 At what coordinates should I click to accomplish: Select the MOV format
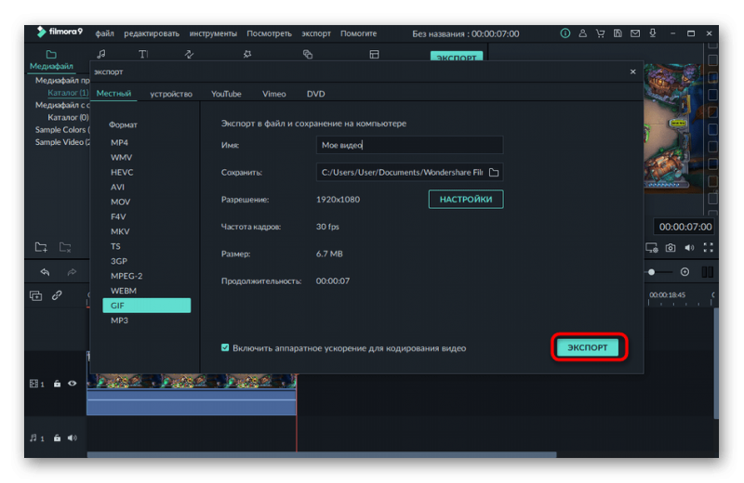tap(120, 202)
